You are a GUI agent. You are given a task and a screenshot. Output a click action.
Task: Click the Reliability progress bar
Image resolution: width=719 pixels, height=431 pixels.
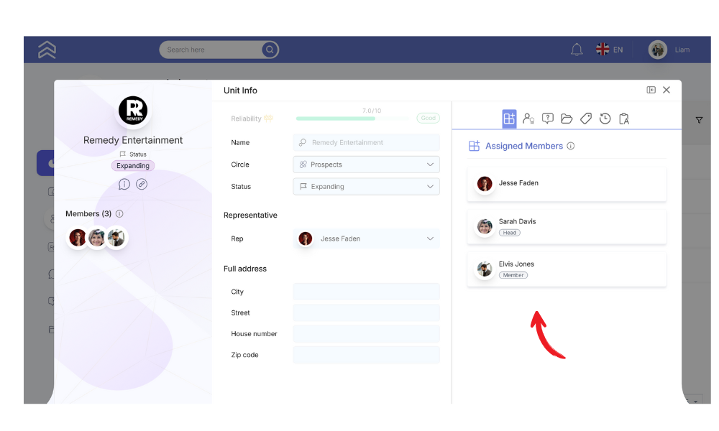tap(353, 119)
